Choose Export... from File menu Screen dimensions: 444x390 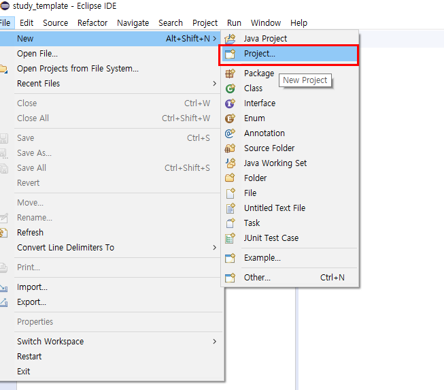pyautogui.click(x=110, y=302)
